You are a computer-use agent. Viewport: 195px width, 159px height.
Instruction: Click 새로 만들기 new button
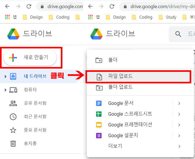(30, 58)
